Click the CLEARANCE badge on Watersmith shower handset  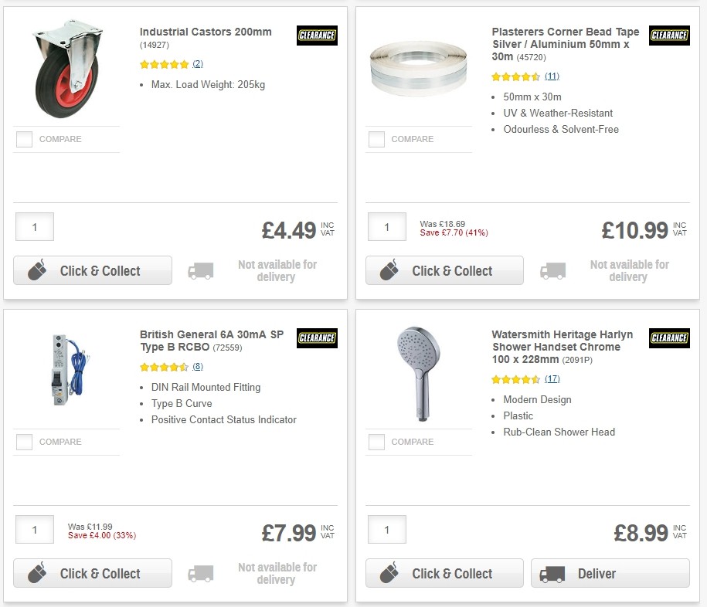tap(669, 338)
